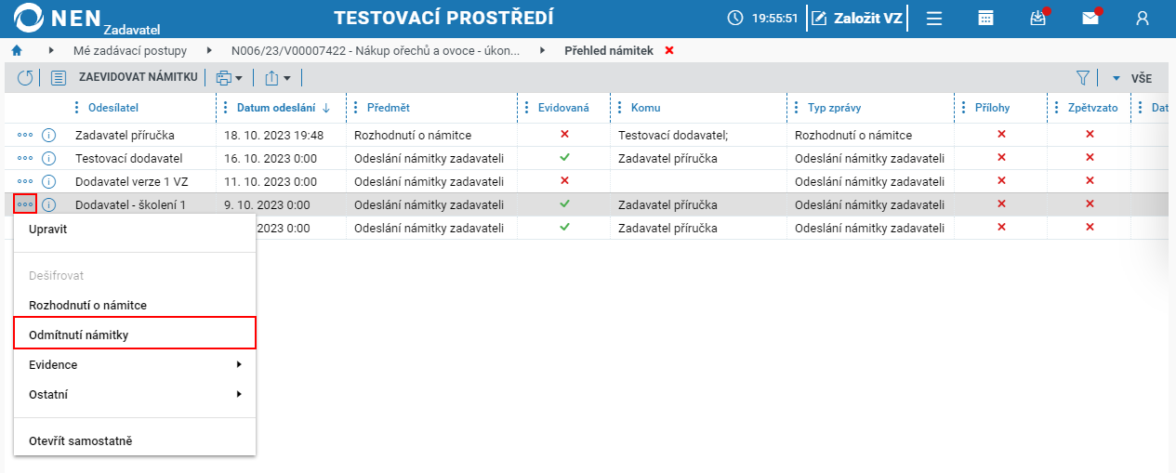The image size is (1176, 473).
Task: Expand the Evidence submenu
Action: [x=135, y=365]
